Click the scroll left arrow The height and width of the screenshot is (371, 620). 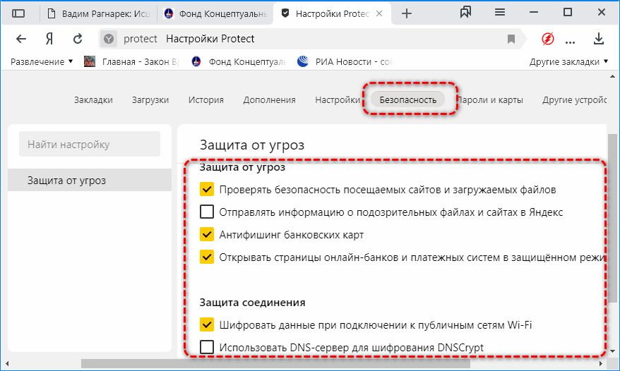tap(7, 363)
